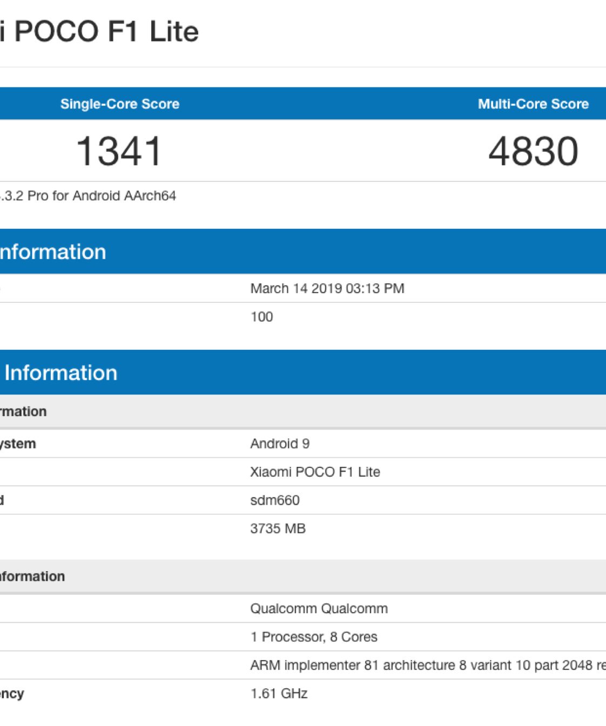Viewport: 606px width, 726px height.
Task: Click the Xiaomi POCO F1 Lite model value
Action: click(315, 472)
